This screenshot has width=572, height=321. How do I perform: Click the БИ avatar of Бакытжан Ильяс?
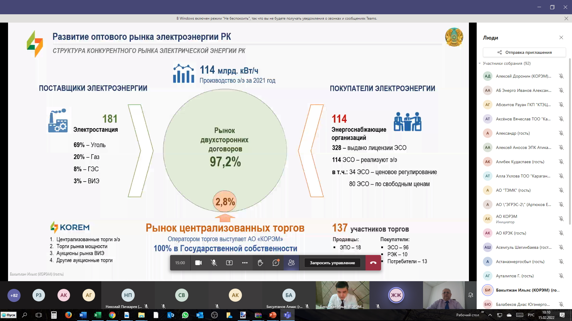tap(488, 290)
